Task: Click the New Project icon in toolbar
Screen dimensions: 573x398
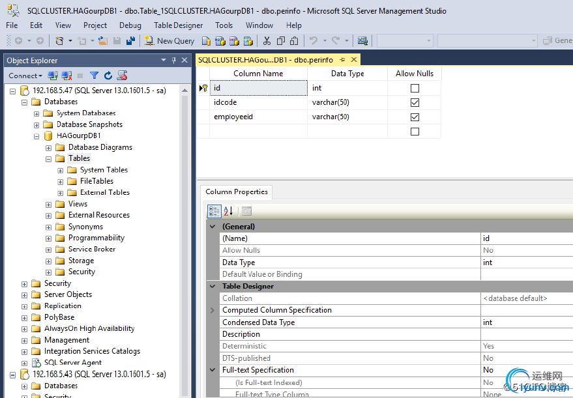Action: pyautogui.click(x=59, y=40)
